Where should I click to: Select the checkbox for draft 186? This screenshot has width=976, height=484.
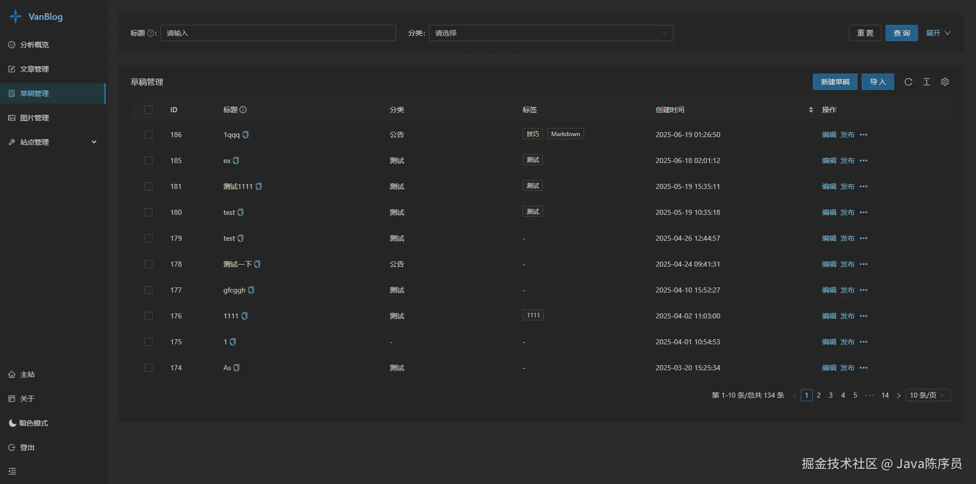148,135
